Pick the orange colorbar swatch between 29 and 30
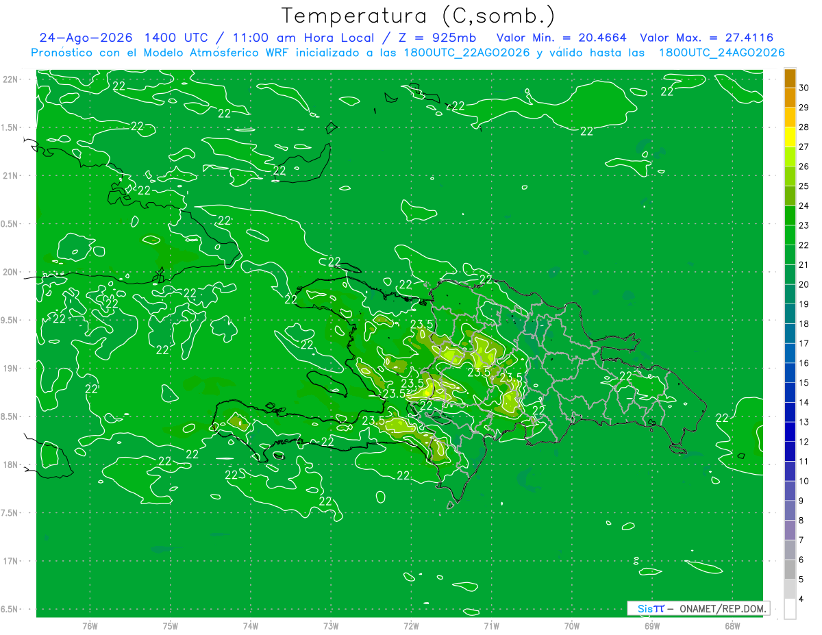 click(x=790, y=98)
